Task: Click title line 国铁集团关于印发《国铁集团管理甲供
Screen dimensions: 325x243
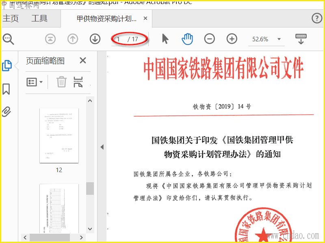Action: coord(222,140)
